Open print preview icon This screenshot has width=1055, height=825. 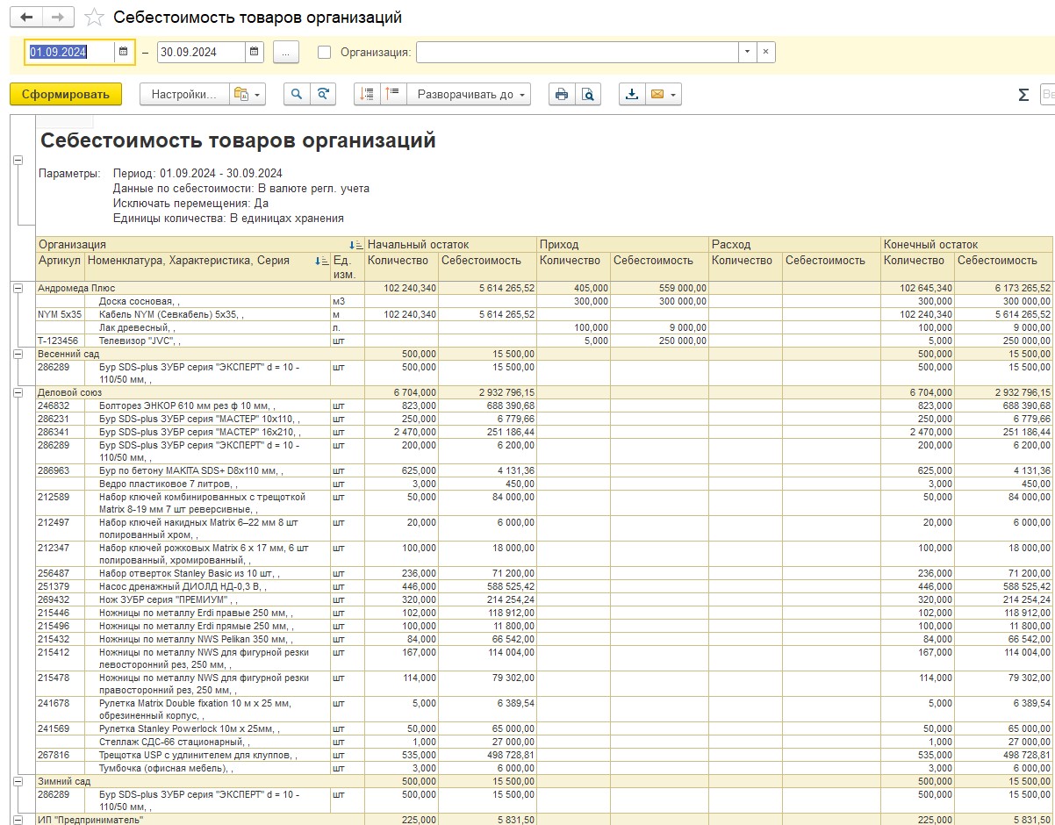(x=588, y=95)
